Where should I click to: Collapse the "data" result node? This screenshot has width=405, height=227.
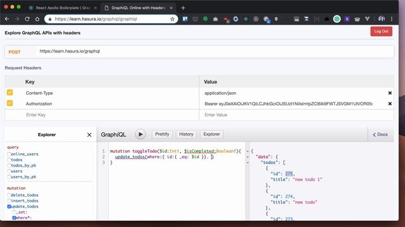point(247,157)
